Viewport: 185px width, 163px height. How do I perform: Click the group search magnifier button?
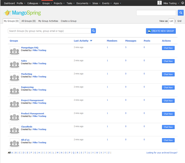click(93, 31)
